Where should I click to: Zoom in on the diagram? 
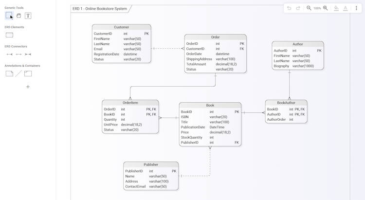coord(326,8)
